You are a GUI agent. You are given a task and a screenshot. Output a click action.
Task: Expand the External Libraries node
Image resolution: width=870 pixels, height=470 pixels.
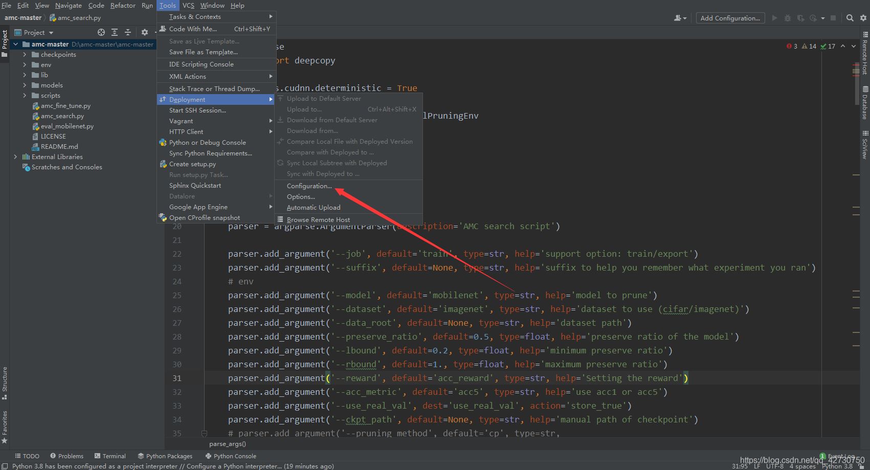[x=15, y=157]
